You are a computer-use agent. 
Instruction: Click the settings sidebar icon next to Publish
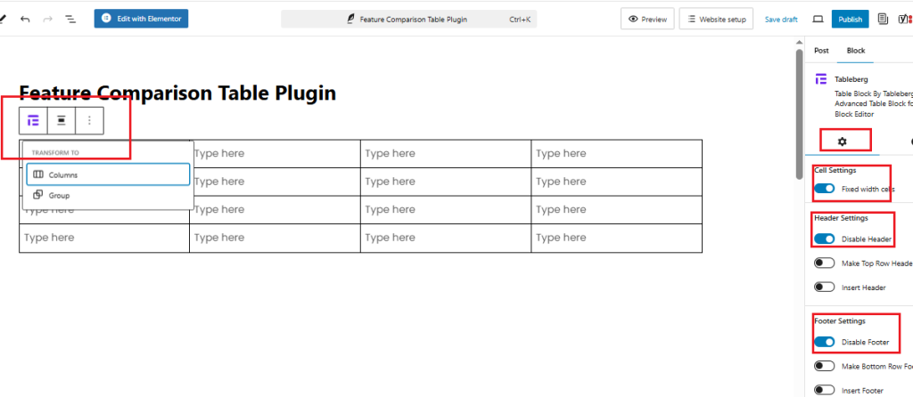click(x=884, y=20)
